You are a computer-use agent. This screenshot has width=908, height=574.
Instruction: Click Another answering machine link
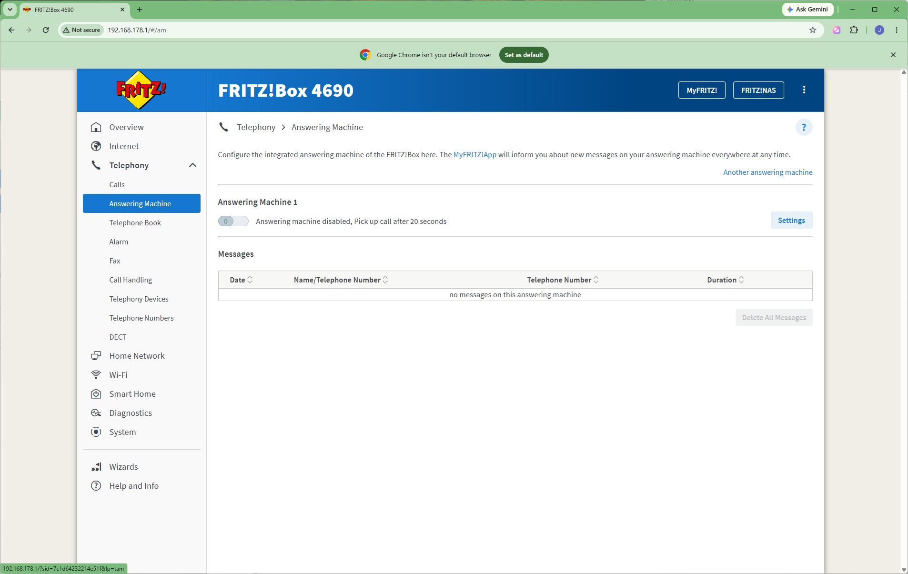767,172
